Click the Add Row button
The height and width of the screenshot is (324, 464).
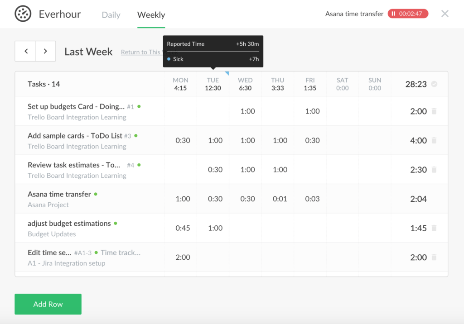pyautogui.click(x=48, y=304)
